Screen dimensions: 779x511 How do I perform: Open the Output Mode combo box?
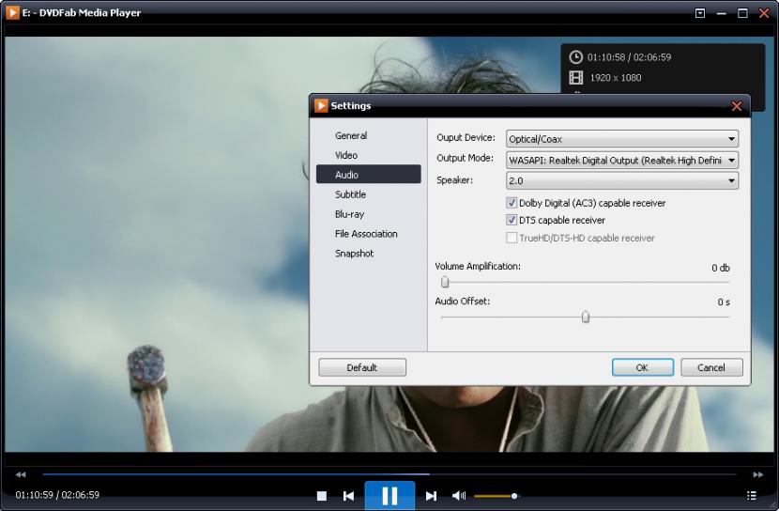pyautogui.click(x=622, y=160)
